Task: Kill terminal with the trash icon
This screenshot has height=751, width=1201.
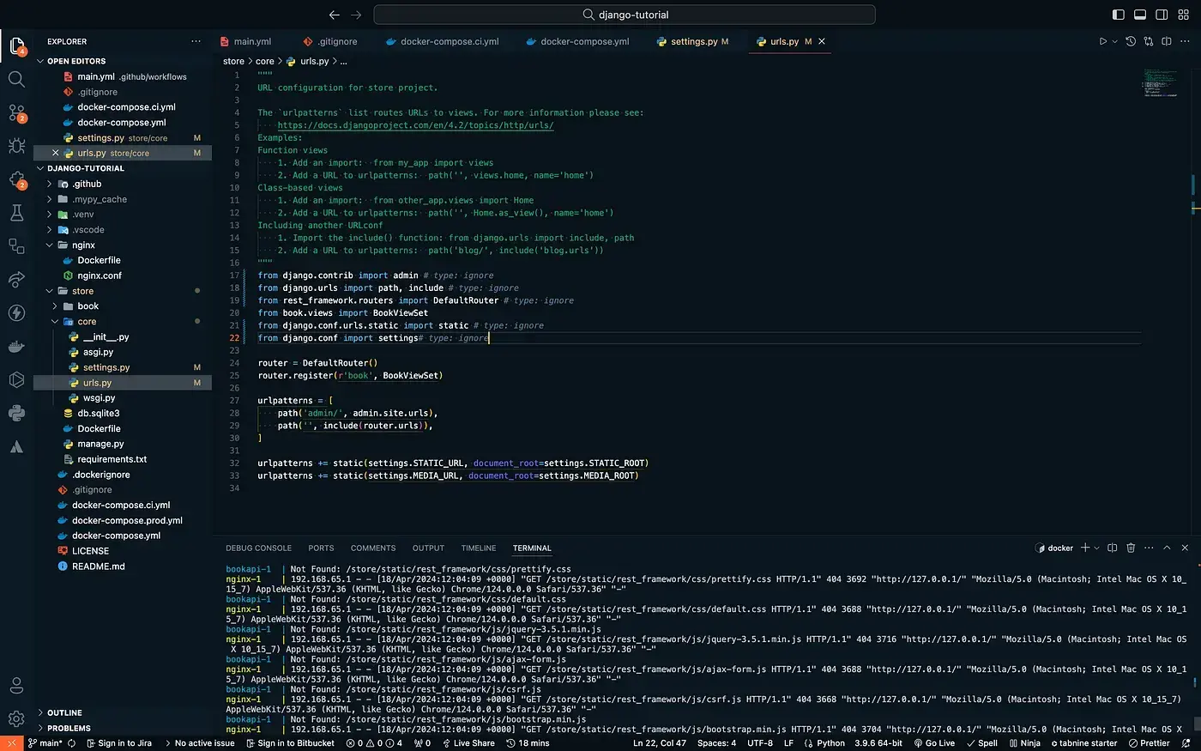Action: (1131, 548)
